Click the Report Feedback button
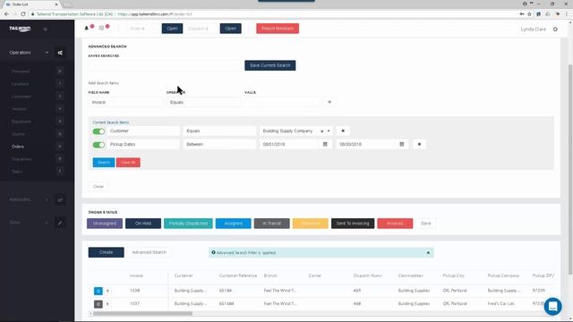Viewport: 573px width, 322px height. tap(278, 29)
